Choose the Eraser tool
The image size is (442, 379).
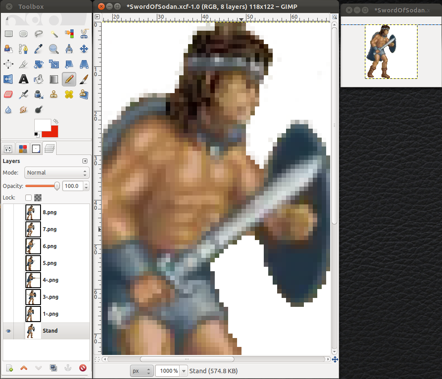click(8, 94)
